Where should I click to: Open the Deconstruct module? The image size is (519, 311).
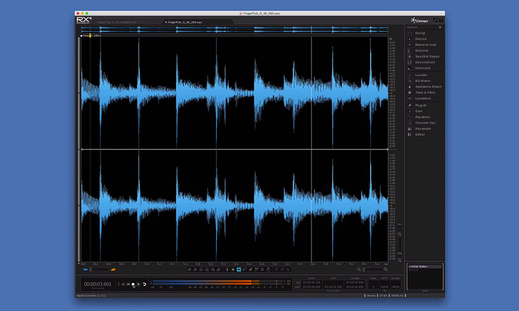coord(425,62)
